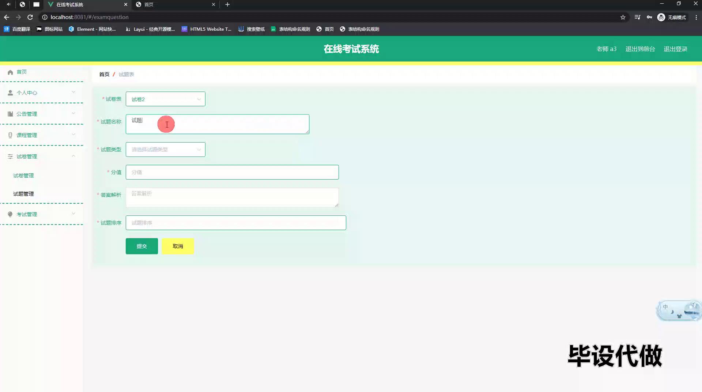Click the 考试管理 bulb icon
The width and height of the screenshot is (702, 392).
coord(10,214)
